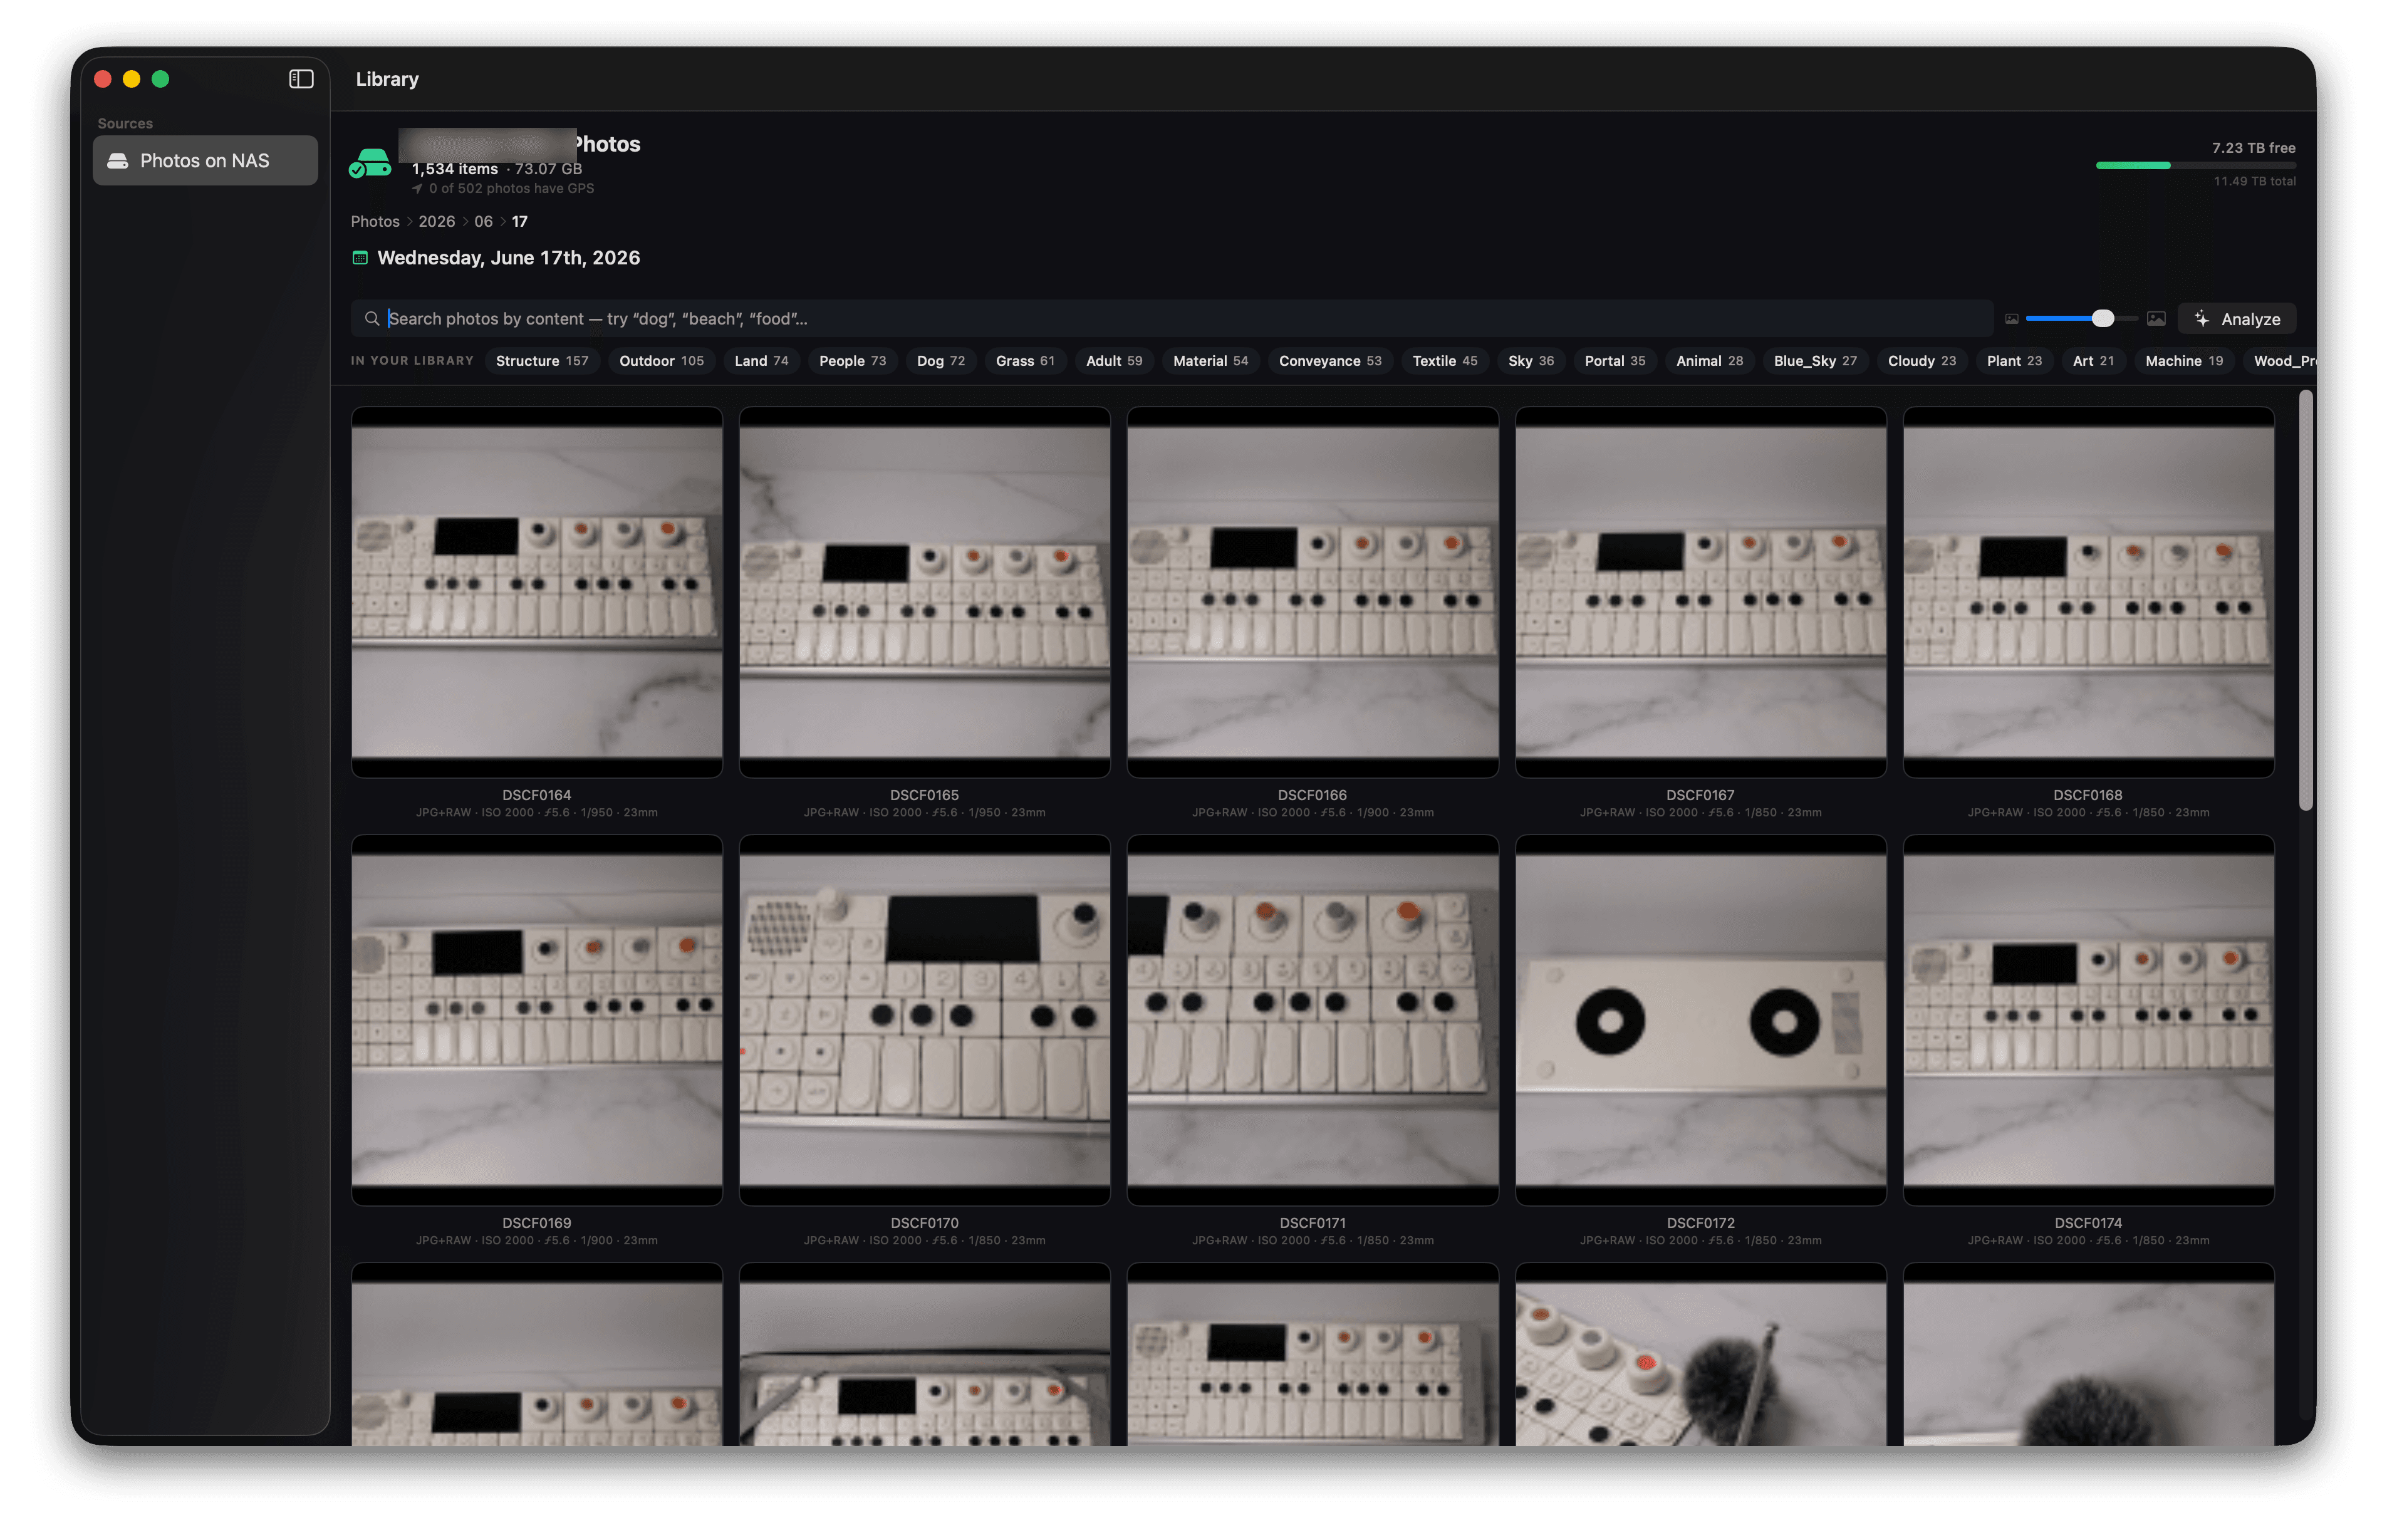Screen dimensions: 2387x1540
Task: Select day 17 in the breadcrumb
Action: (x=519, y=222)
